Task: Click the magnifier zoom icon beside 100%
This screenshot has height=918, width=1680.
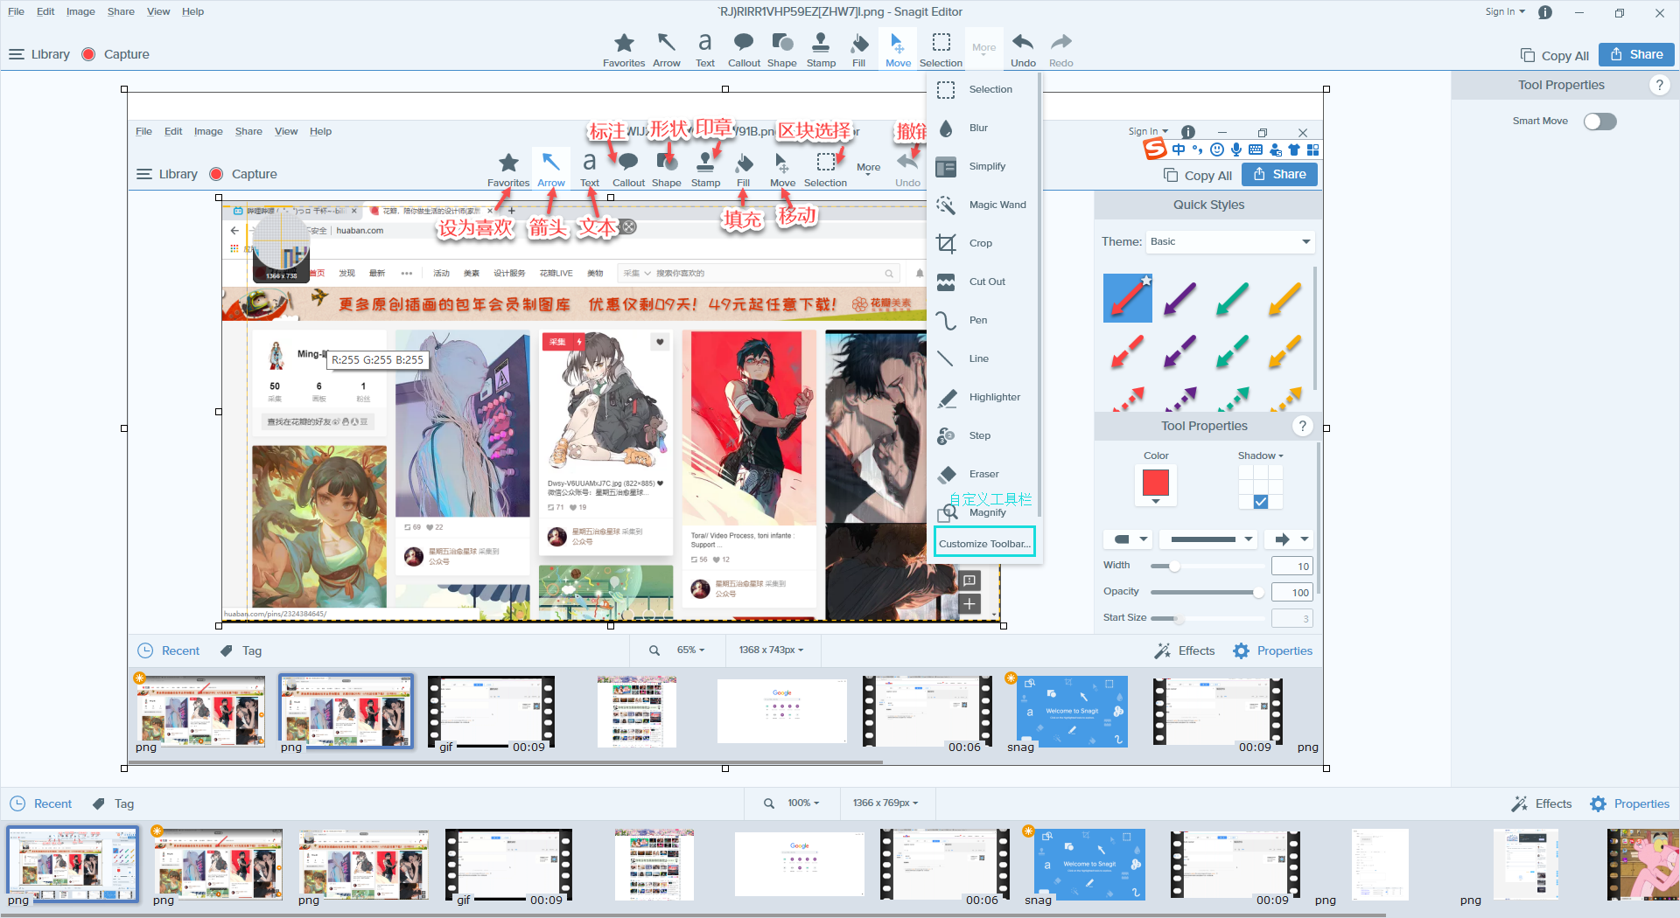Action: [x=769, y=803]
